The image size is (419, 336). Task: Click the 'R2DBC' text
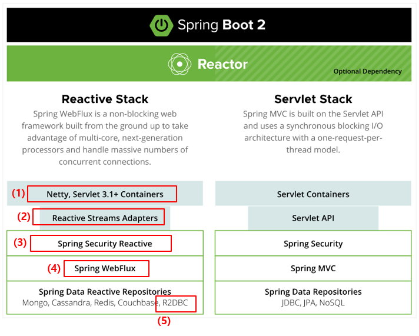175,303
